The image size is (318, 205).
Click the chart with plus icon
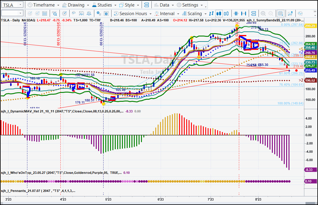(x=290, y=14)
